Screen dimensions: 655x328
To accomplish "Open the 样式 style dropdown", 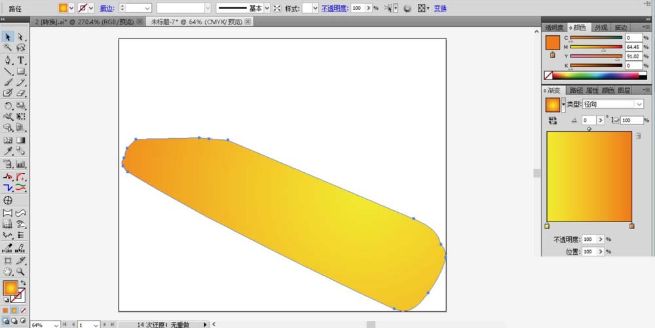I will point(315,8).
